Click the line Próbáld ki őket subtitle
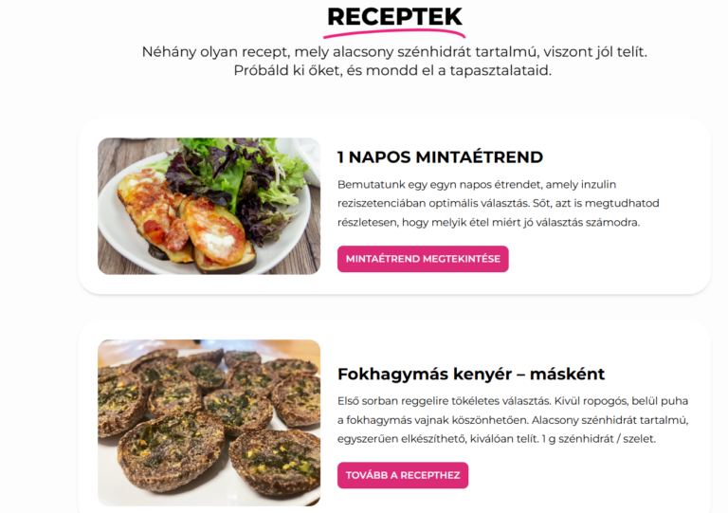Screen dimensions: 728x513 click(x=392, y=70)
